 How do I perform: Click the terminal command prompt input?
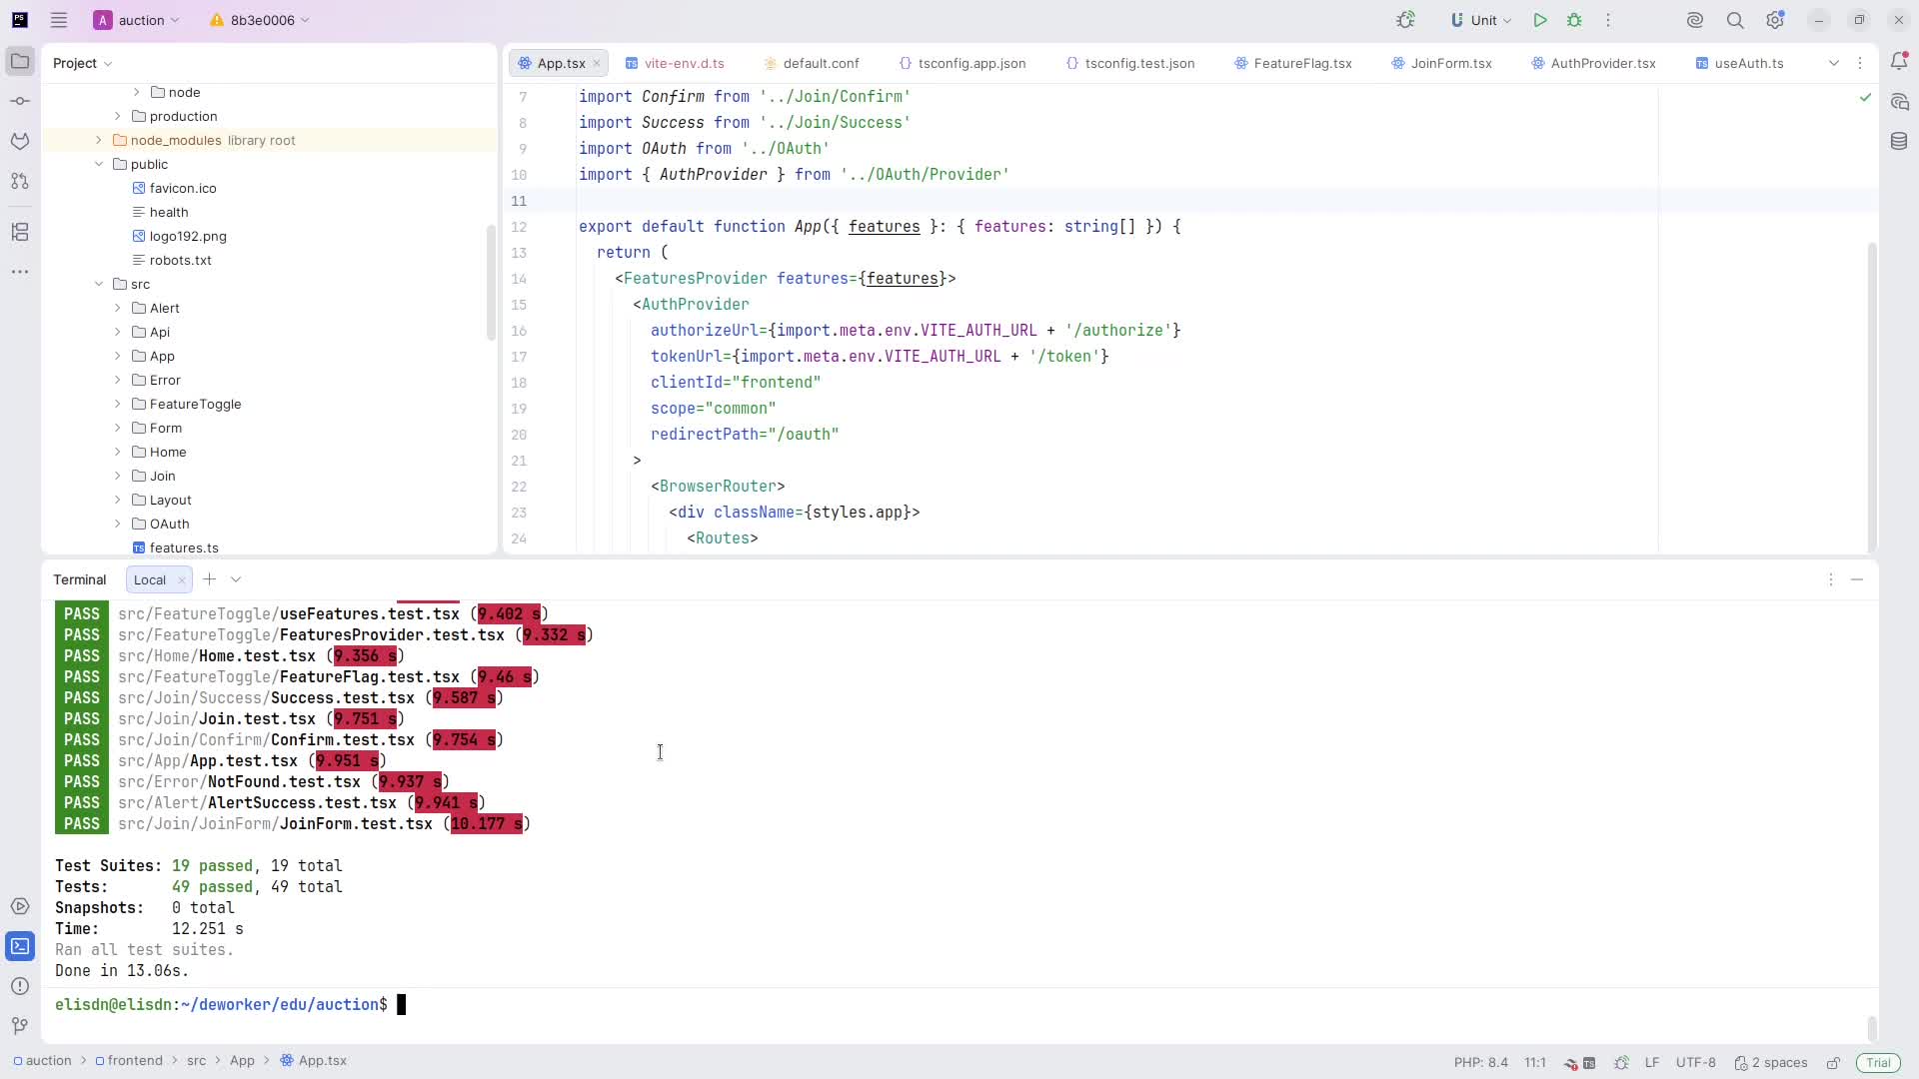pyautogui.click(x=402, y=1005)
